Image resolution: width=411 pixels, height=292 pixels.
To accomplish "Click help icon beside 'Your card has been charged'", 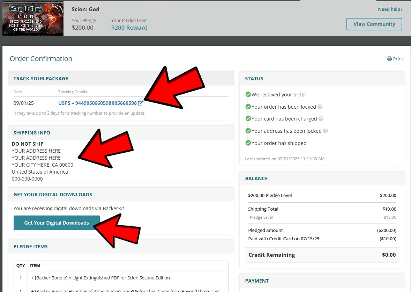I will (x=321, y=119).
